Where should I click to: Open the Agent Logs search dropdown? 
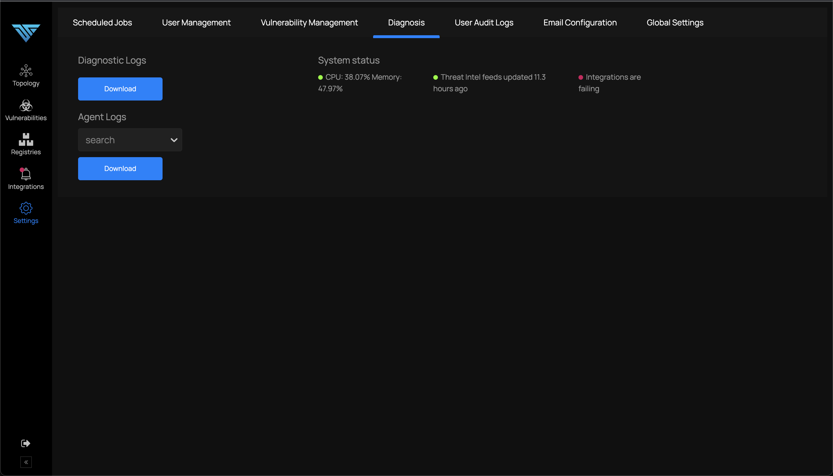(130, 140)
